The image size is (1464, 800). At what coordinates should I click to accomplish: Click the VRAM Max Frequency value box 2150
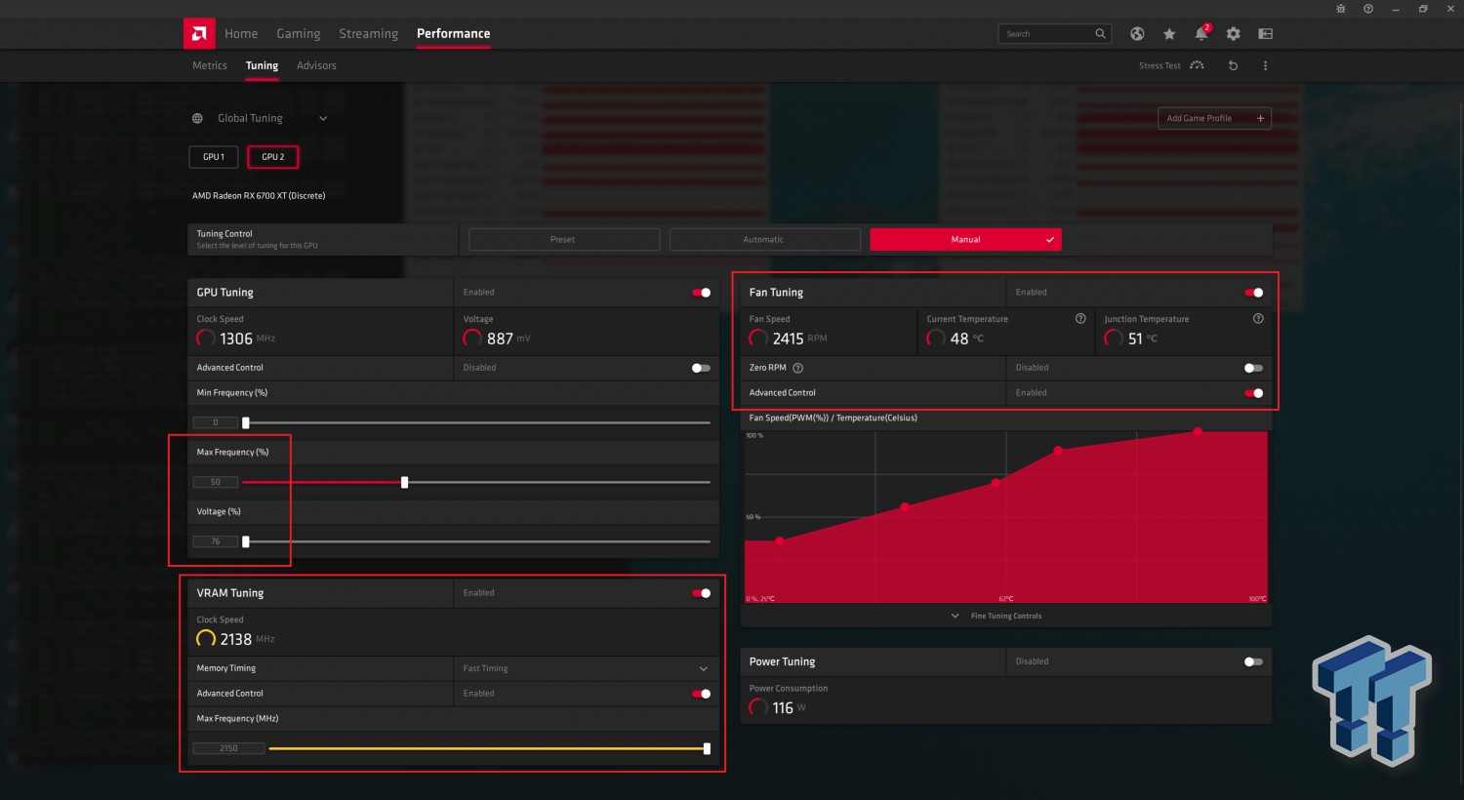(228, 748)
